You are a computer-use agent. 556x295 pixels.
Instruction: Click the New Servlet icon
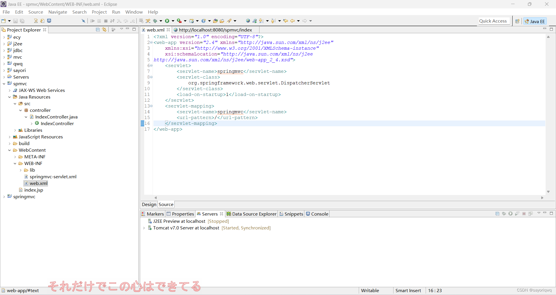click(x=204, y=21)
